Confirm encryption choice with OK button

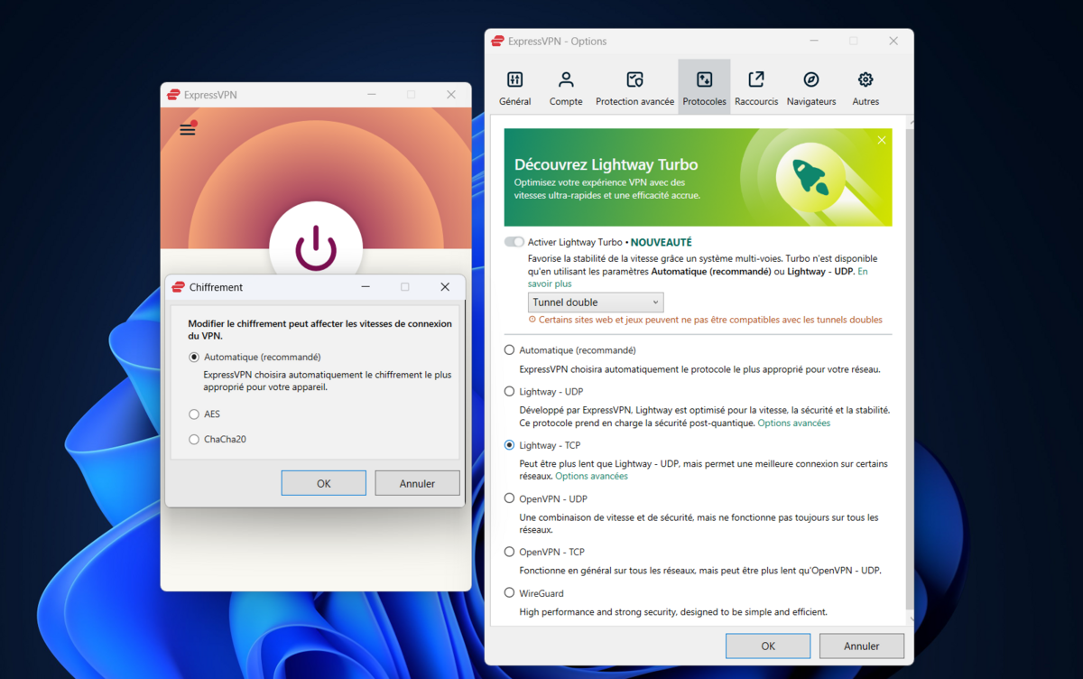tap(323, 482)
